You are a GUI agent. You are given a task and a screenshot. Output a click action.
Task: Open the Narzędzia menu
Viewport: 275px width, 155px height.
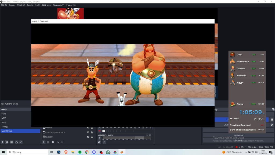tap(59, 5)
